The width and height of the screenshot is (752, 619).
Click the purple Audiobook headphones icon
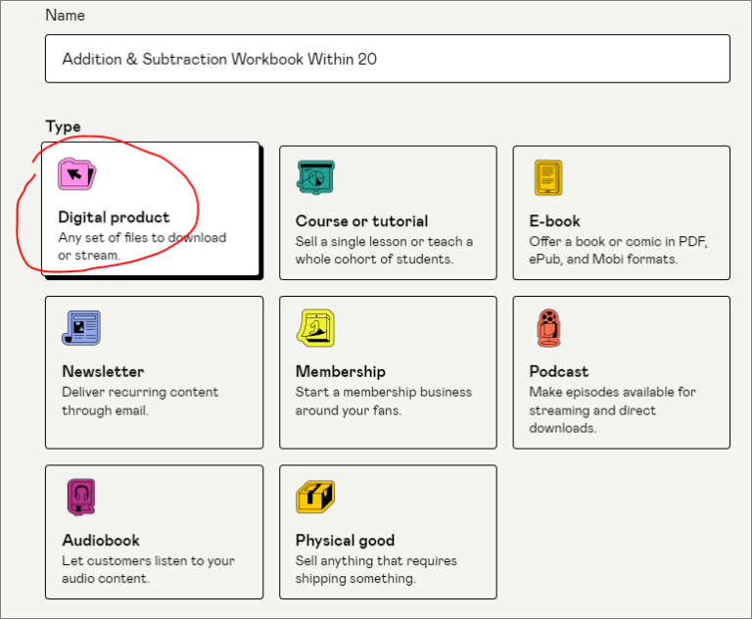pos(79,497)
